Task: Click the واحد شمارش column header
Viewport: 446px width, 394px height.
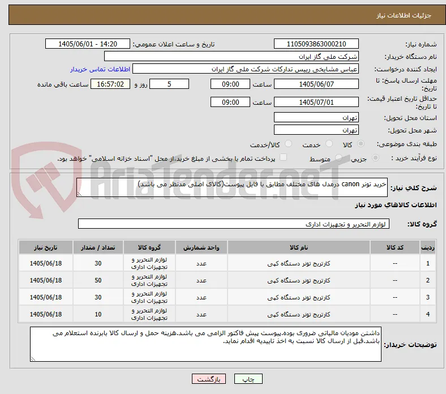Action: [x=201, y=247]
